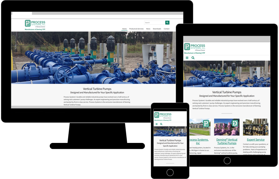This screenshot has width=279, height=179.
Task: Open the Expert Service link on tablet
Action: pos(256,140)
